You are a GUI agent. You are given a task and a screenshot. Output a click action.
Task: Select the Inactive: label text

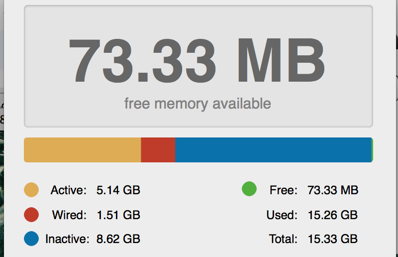67,239
